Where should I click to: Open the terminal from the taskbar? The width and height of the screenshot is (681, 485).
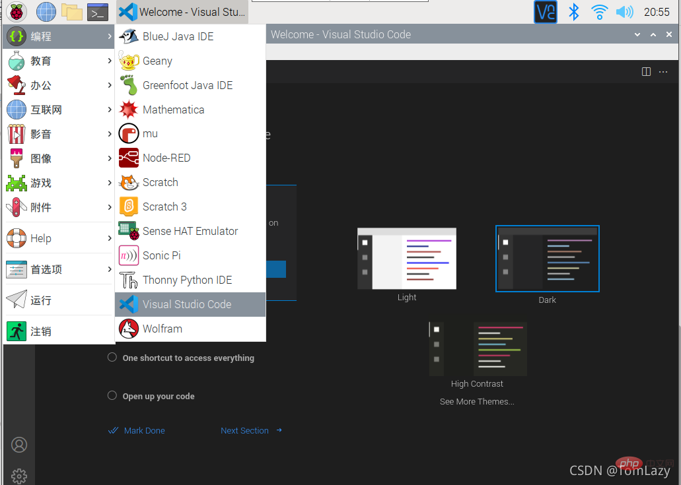[98, 12]
